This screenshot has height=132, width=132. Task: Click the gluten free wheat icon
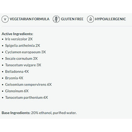(x=56, y=19)
